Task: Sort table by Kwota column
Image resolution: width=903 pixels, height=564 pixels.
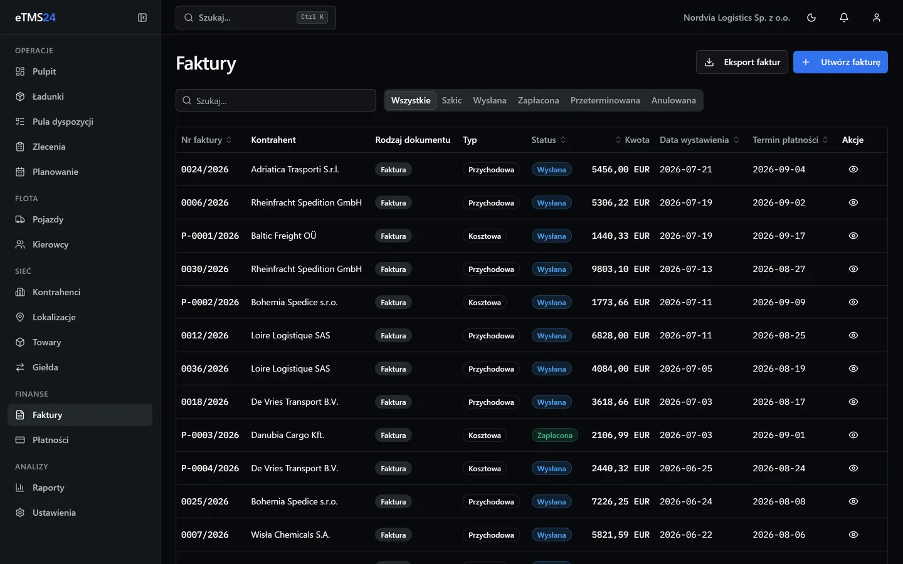Action: pyautogui.click(x=632, y=140)
